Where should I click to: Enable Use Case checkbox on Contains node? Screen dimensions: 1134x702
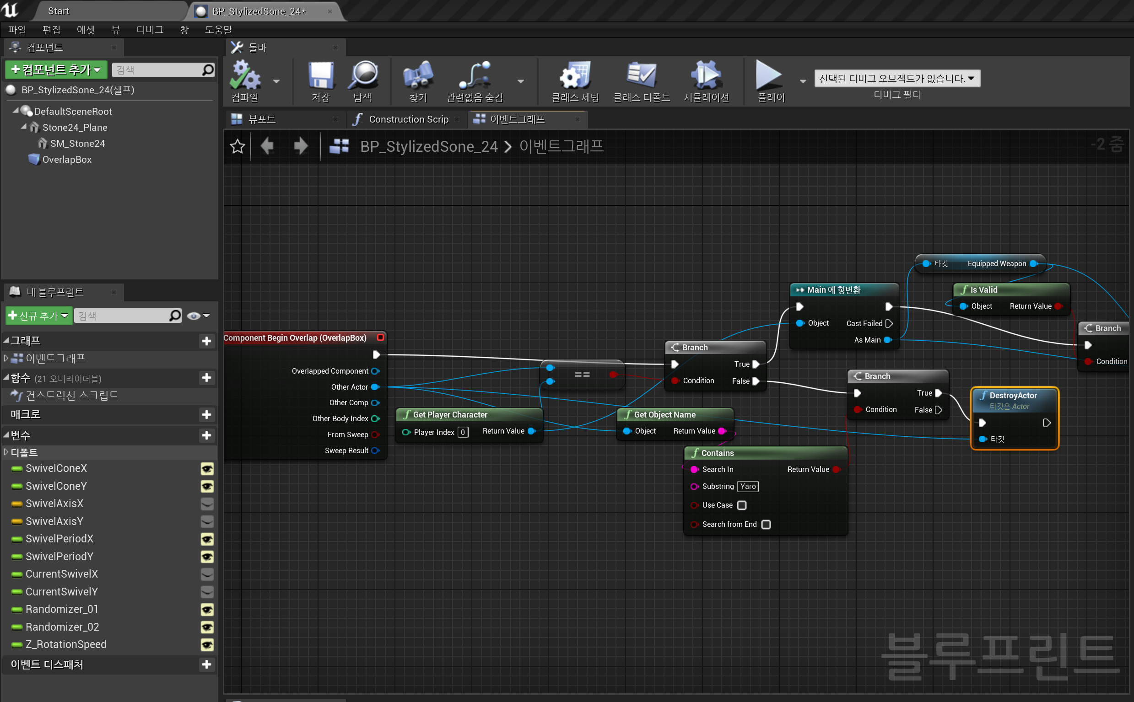tap(742, 505)
